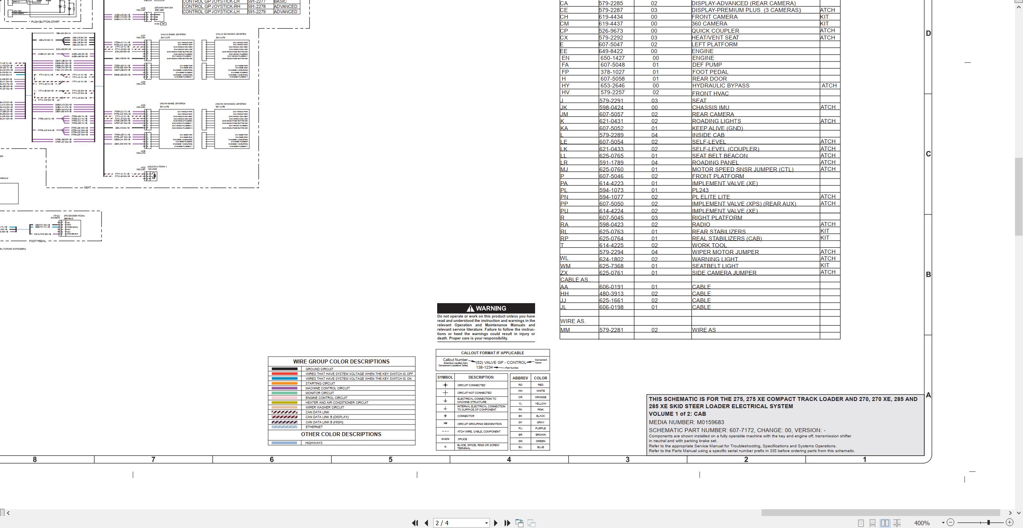
Task: Click the greyed-out next view icon
Action: point(531,523)
